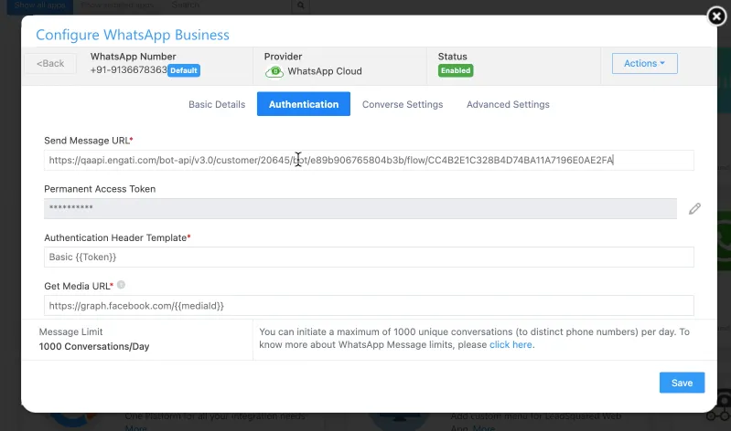
Task: Close the Configure WhatsApp Business dialog
Action: [716, 16]
